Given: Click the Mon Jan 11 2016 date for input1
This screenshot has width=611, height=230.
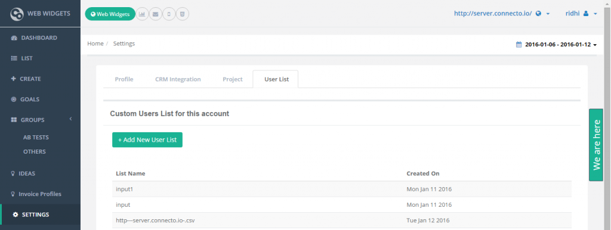Looking at the screenshot, I should pos(429,189).
